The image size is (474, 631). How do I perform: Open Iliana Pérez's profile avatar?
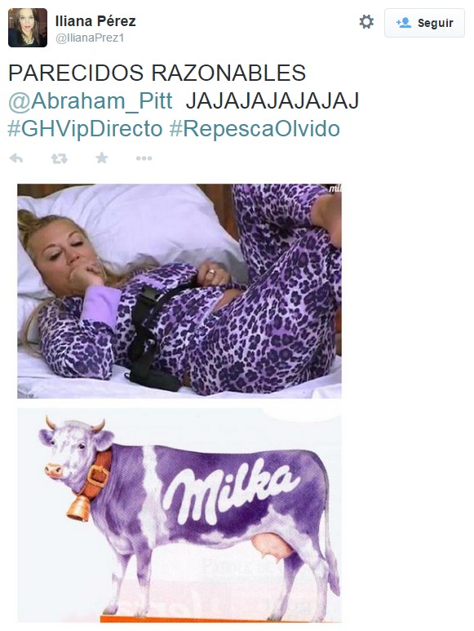point(28,28)
